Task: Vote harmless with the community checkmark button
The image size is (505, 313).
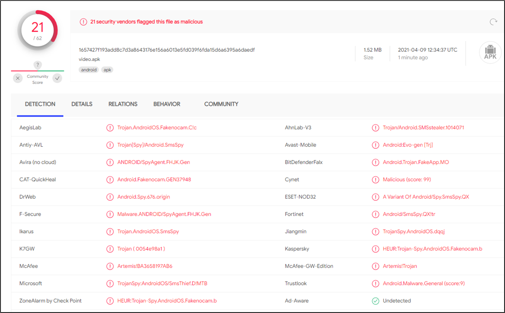Action: click(58, 78)
